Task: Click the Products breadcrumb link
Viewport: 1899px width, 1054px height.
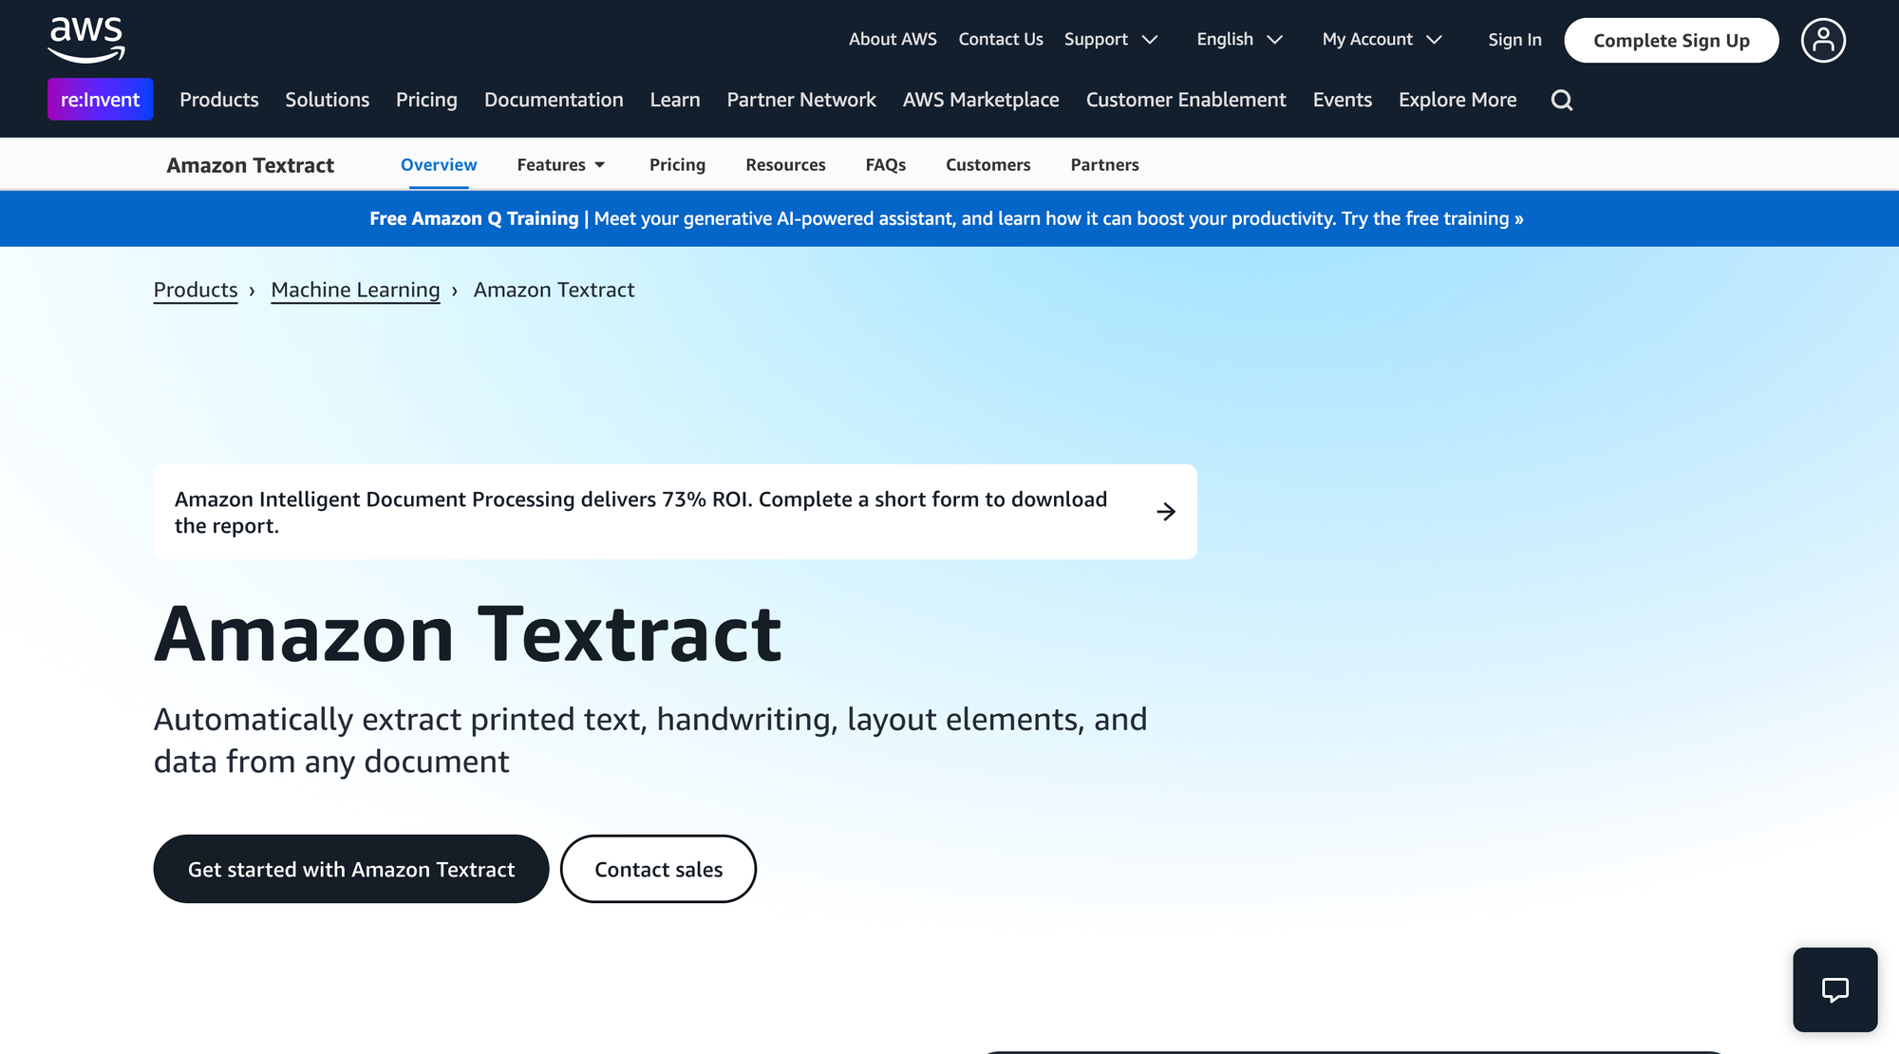Action: coord(196,290)
